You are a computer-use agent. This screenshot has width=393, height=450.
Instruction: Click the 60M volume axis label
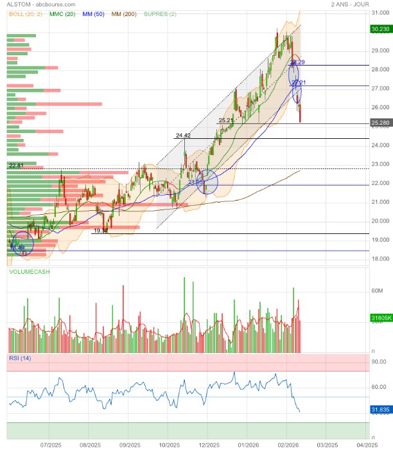pyautogui.click(x=377, y=291)
